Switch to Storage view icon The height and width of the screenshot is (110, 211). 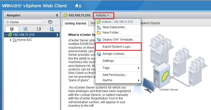tap(39, 29)
